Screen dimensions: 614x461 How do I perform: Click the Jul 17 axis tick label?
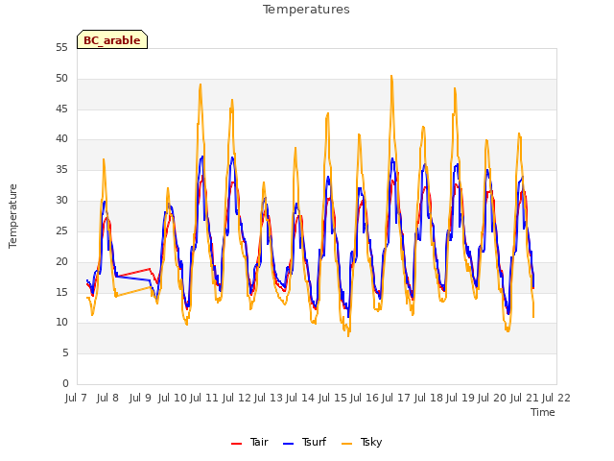[396, 398]
